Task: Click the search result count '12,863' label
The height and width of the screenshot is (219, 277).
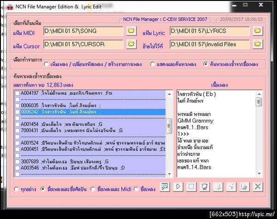Action: click(54, 85)
